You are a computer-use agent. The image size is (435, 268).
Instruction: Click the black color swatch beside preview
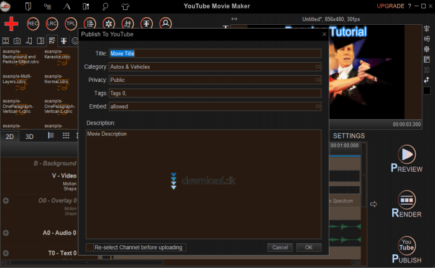427,91
